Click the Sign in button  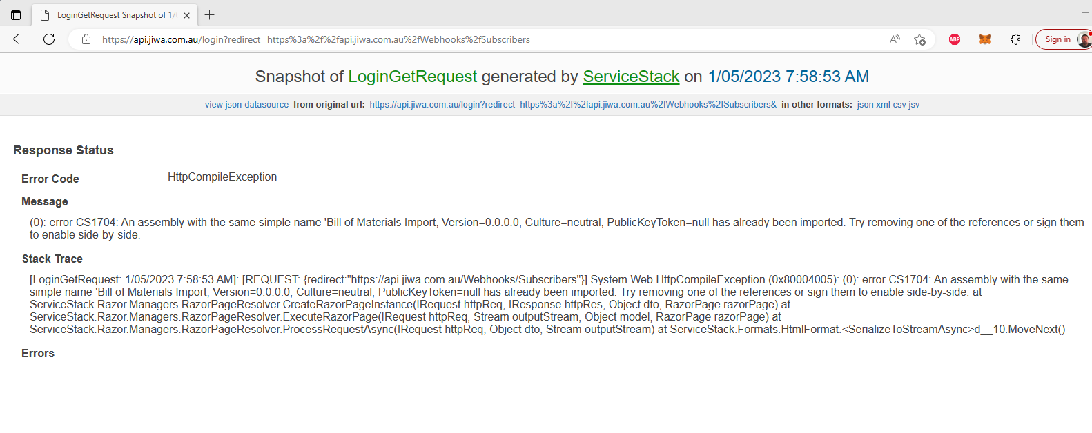click(x=1057, y=39)
